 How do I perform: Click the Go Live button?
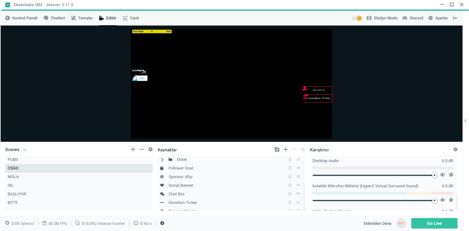pyautogui.click(x=434, y=223)
